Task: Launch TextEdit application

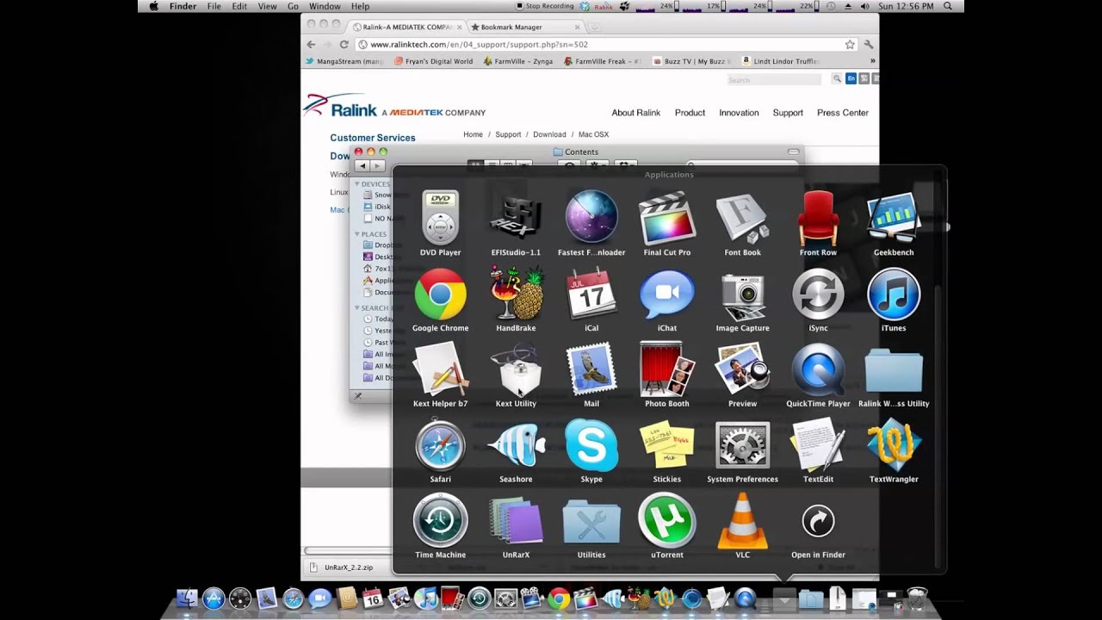Action: point(818,445)
